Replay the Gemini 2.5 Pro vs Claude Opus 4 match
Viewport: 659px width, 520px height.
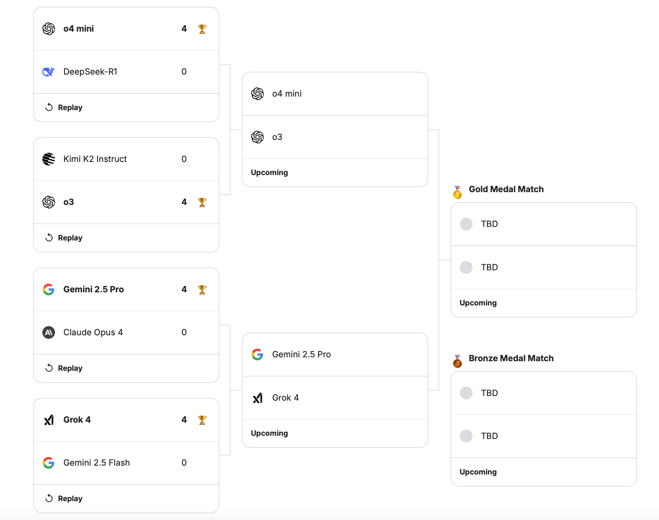64,368
